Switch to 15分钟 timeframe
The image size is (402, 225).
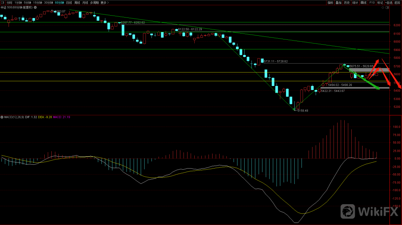click(38, 3)
